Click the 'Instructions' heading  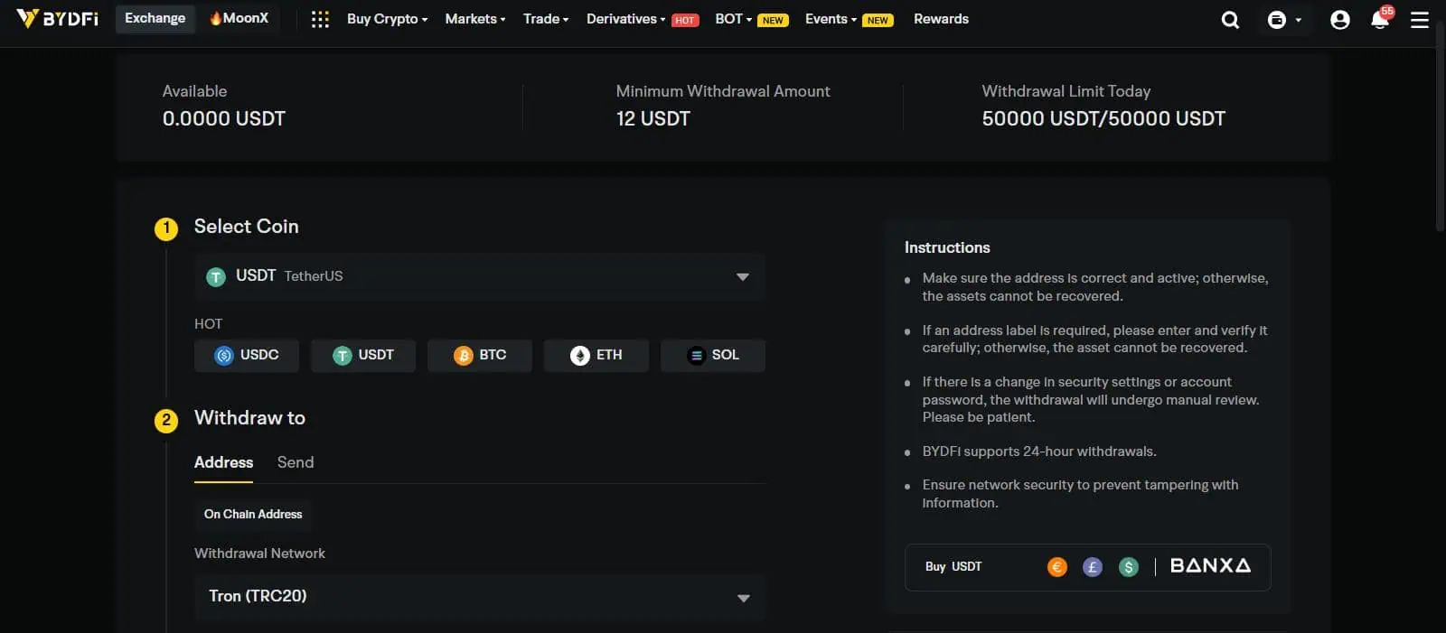tap(947, 247)
